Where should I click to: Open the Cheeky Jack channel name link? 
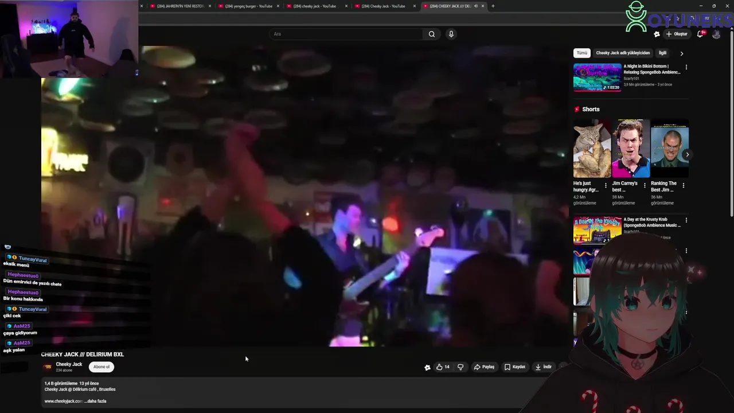pyautogui.click(x=69, y=364)
